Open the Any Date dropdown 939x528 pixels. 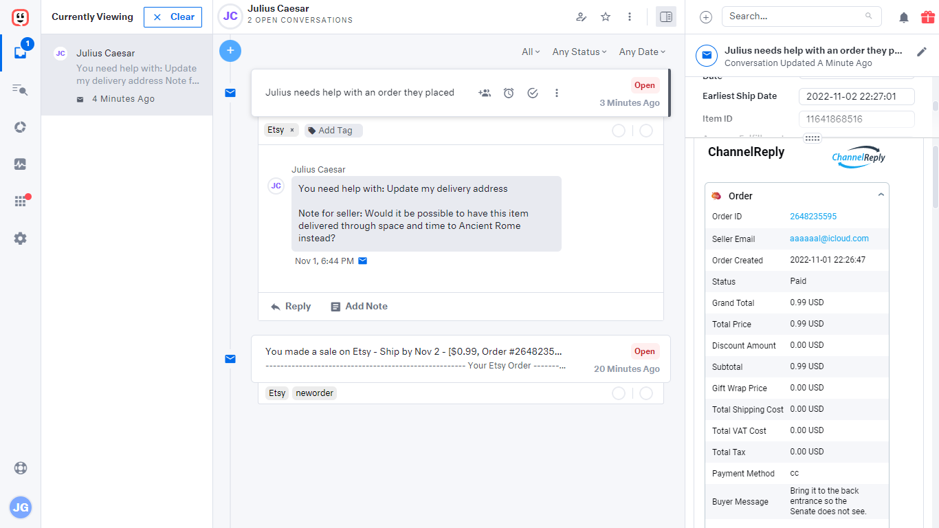(642, 52)
